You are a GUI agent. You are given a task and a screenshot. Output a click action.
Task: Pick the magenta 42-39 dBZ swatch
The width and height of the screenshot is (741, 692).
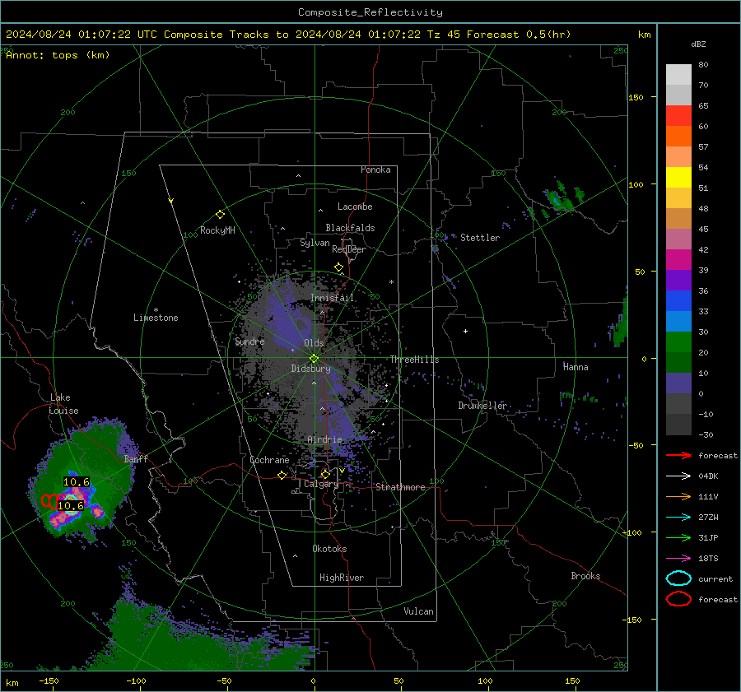(x=678, y=260)
